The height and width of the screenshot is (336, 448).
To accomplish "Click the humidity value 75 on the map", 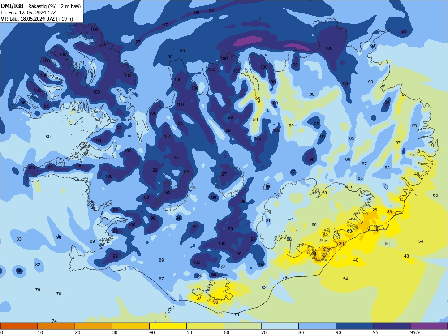I will [237, 314].
